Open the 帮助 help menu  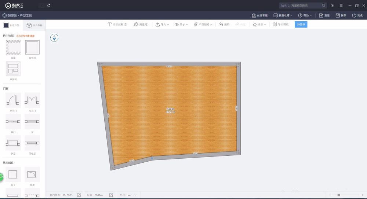(305, 15)
